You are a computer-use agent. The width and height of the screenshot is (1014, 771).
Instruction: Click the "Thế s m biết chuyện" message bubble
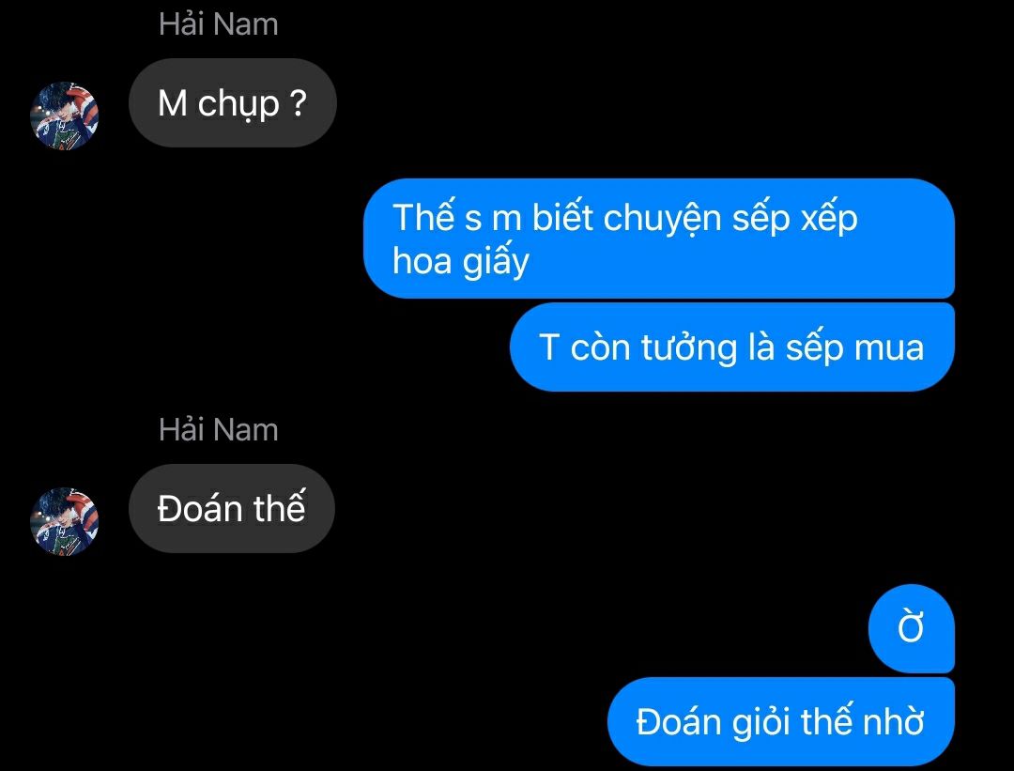[x=659, y=239]
